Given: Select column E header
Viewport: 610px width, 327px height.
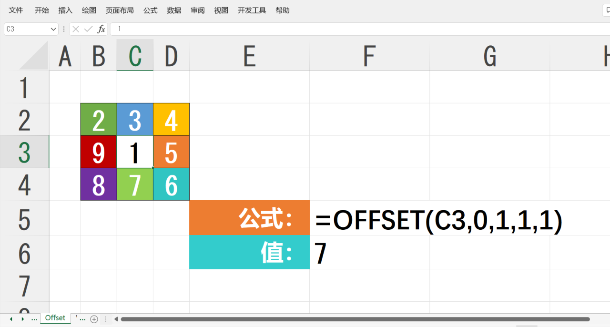Looking at the screenshot, I should (x=249, y=56).
